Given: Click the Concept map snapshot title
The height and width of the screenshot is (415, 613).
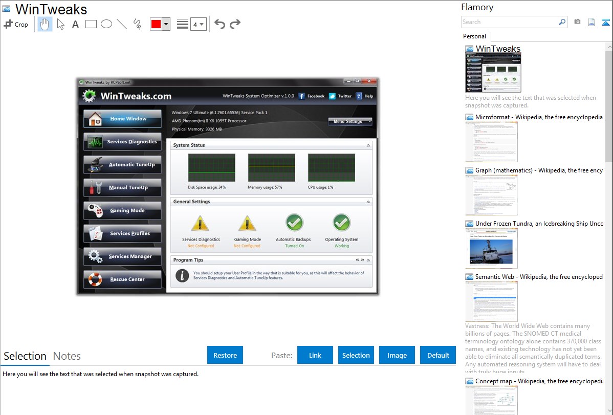Looking at the screenshot, I should (539, 381).
